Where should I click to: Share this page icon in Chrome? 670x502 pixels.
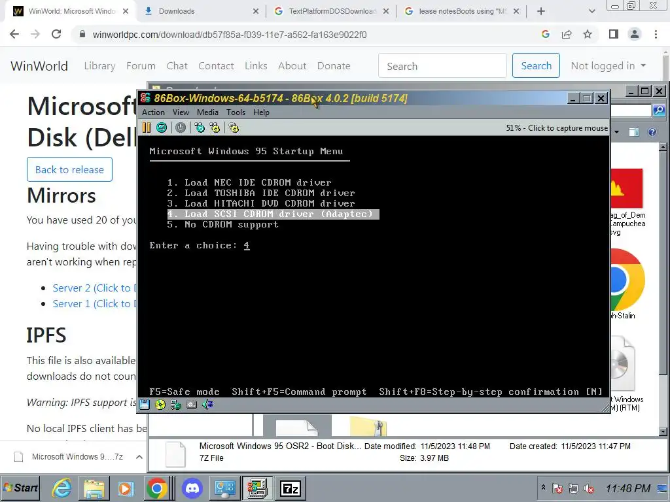[567, 34]
